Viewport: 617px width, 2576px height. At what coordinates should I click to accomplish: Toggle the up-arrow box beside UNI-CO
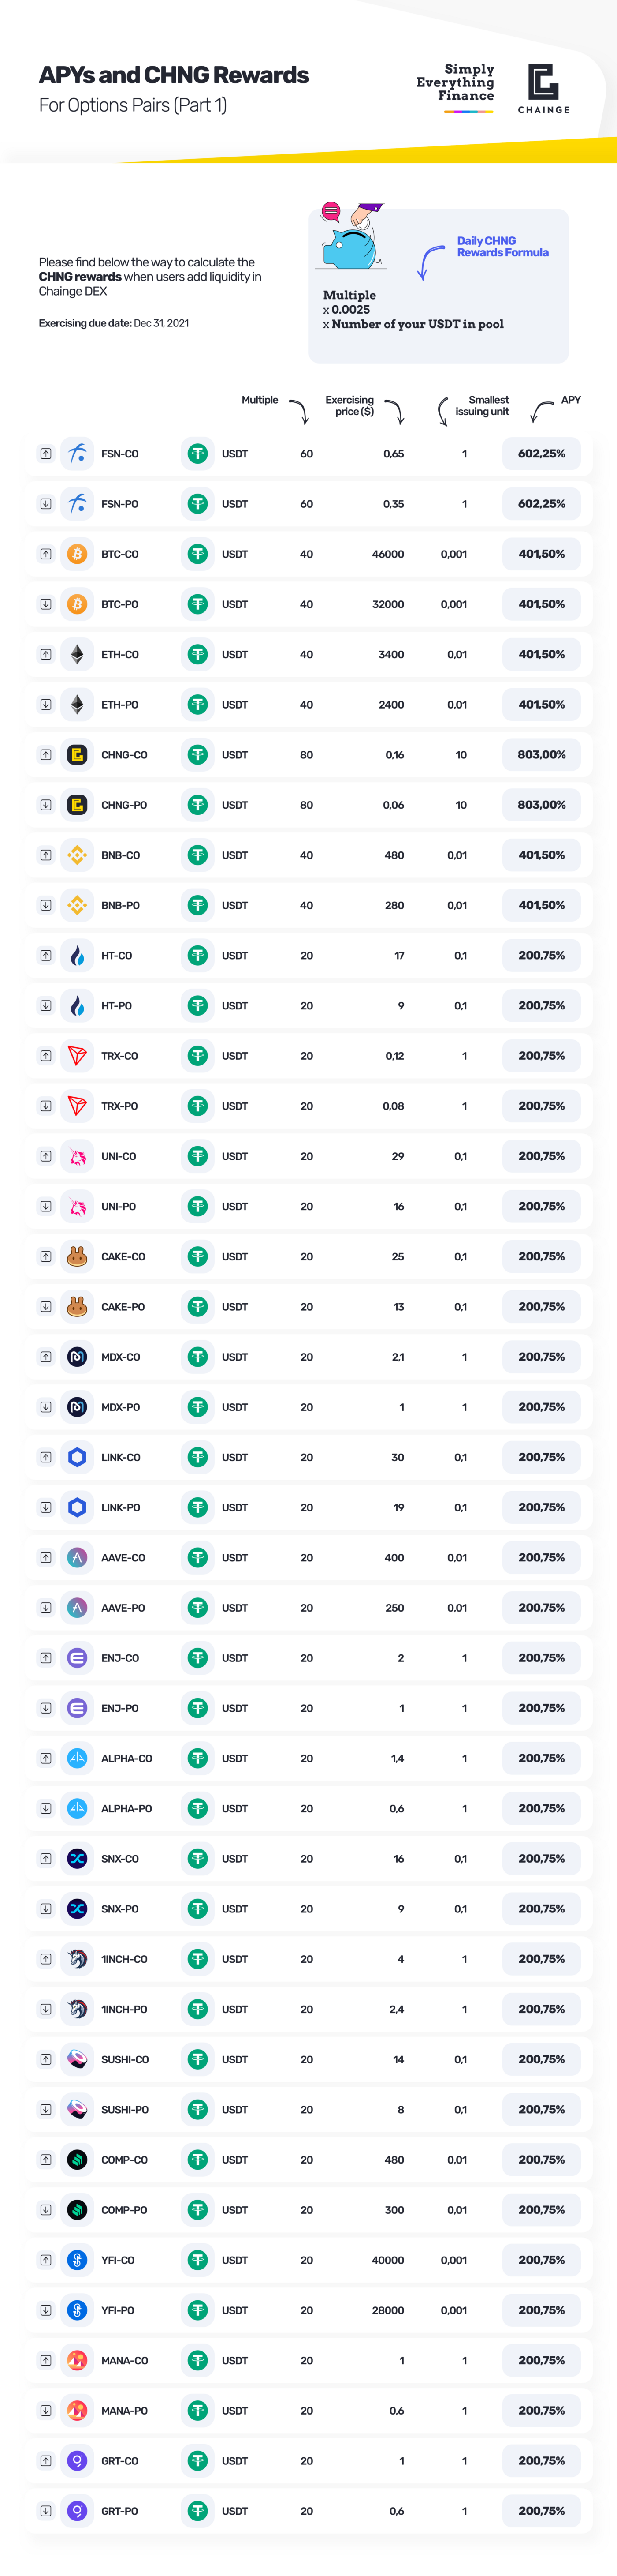tap(46, 1156)
